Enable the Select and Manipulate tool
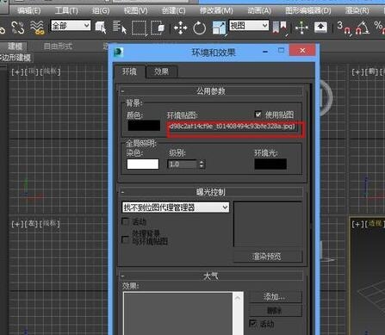385x335 pixels. [x=301, y=28]
